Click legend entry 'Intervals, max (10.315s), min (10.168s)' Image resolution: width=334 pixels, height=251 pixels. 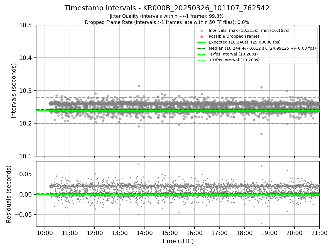tap(249, 30)
